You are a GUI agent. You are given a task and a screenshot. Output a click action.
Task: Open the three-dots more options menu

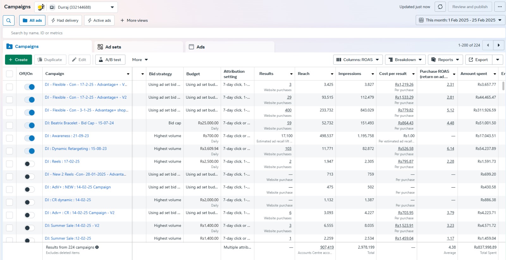pyautogui.click(x=499, y=7)
